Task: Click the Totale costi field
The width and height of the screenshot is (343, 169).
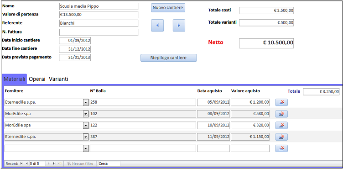Action: pos(266,11)
